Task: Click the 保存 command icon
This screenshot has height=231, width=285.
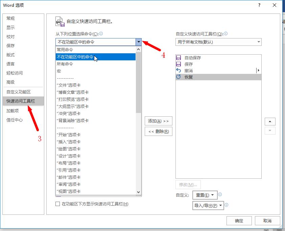Action: pos(179,63)
